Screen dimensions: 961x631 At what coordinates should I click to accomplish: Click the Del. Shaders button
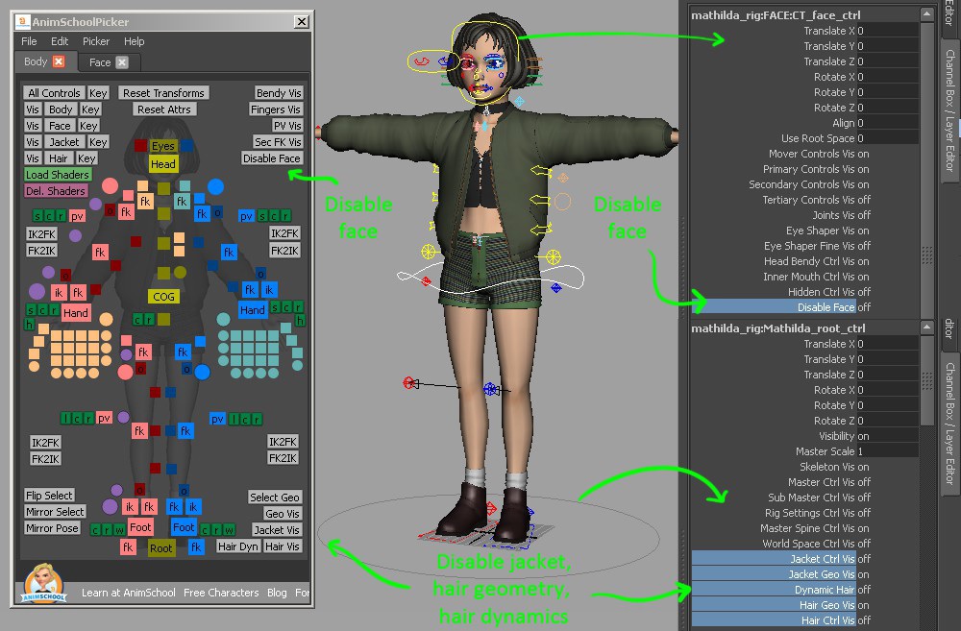click(55, 190)
